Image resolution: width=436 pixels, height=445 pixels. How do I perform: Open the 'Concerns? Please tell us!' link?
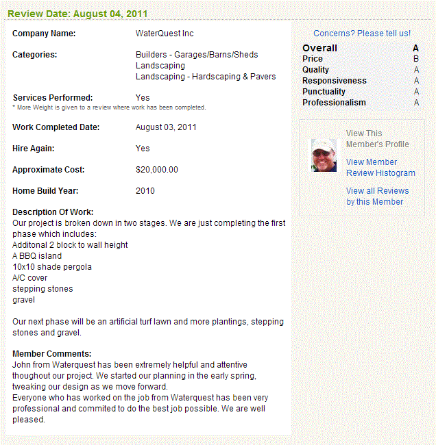pyautogui.click(x=362, y=34)
